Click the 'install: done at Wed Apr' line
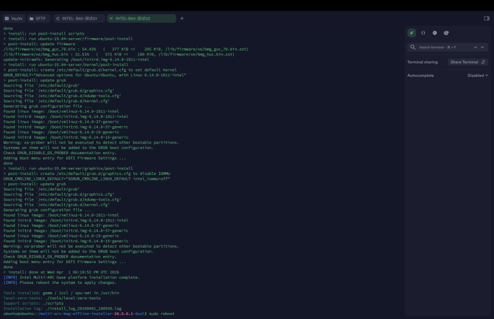Viewport: 494px width, 319px height. (61, 272)
